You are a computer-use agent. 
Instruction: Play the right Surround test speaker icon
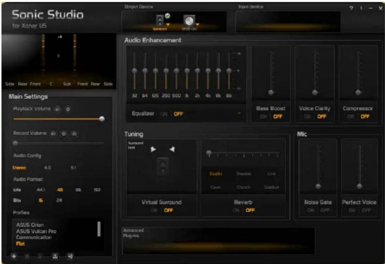click(x=172, y=149)
